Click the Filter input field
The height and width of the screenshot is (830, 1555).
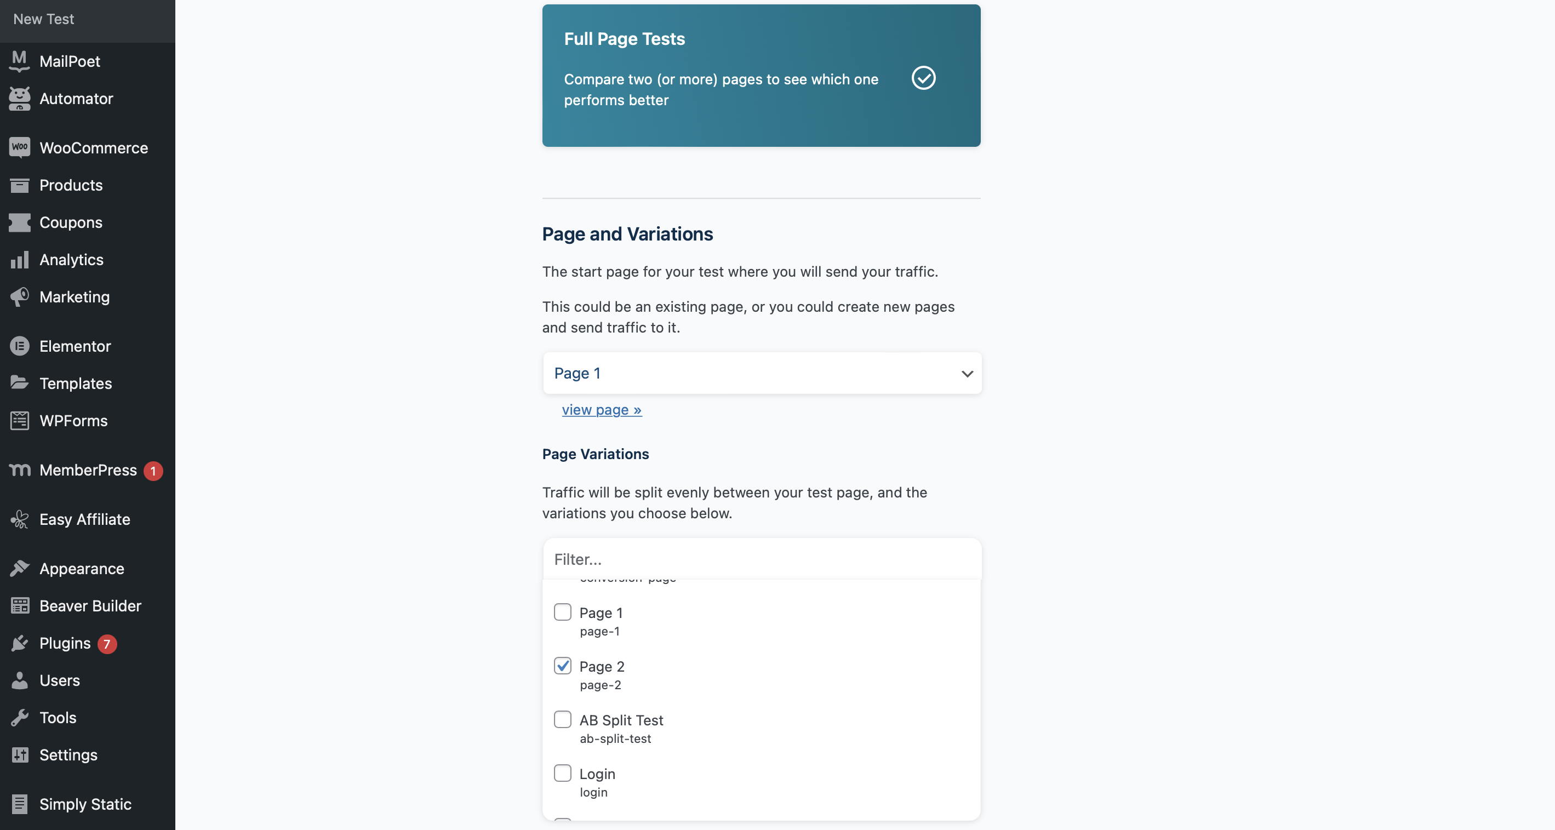click(x=762, y=559)
